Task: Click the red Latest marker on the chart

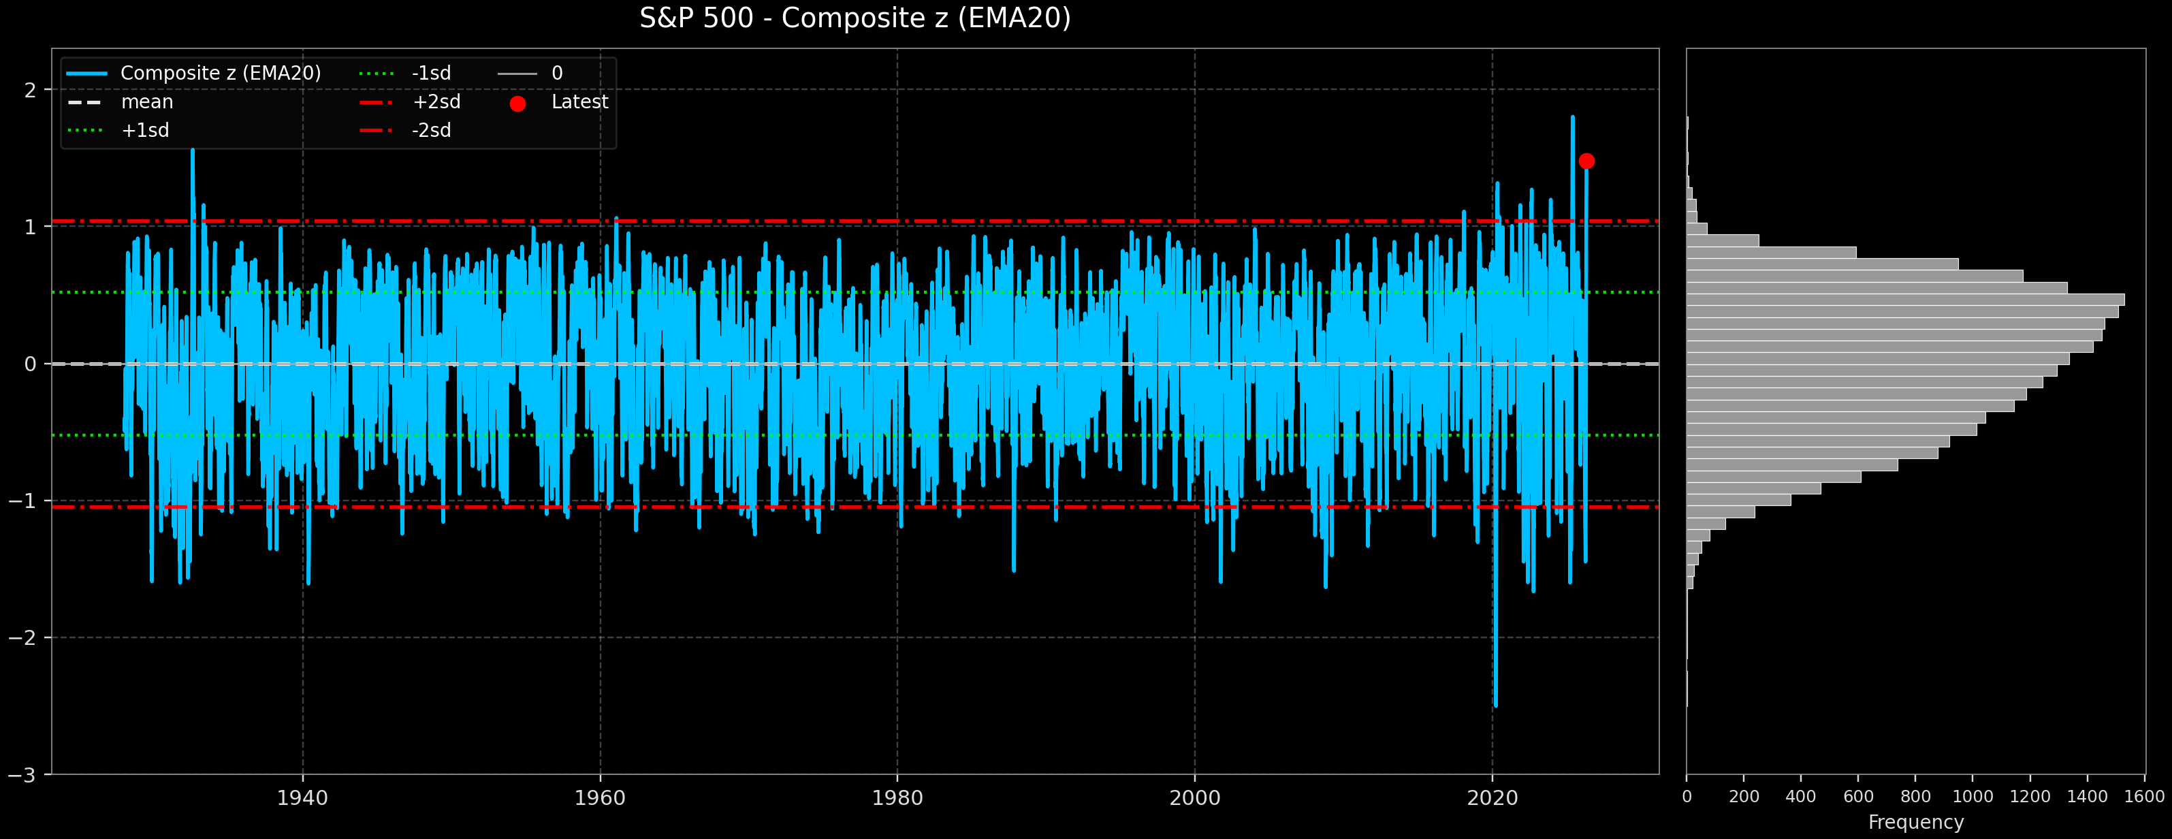Action: [x=1588, y=160]
